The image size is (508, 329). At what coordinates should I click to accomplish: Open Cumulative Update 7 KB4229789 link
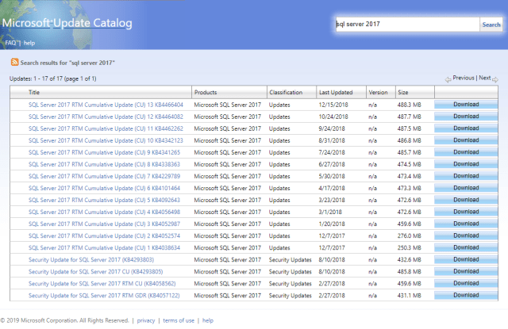(104, 176)
